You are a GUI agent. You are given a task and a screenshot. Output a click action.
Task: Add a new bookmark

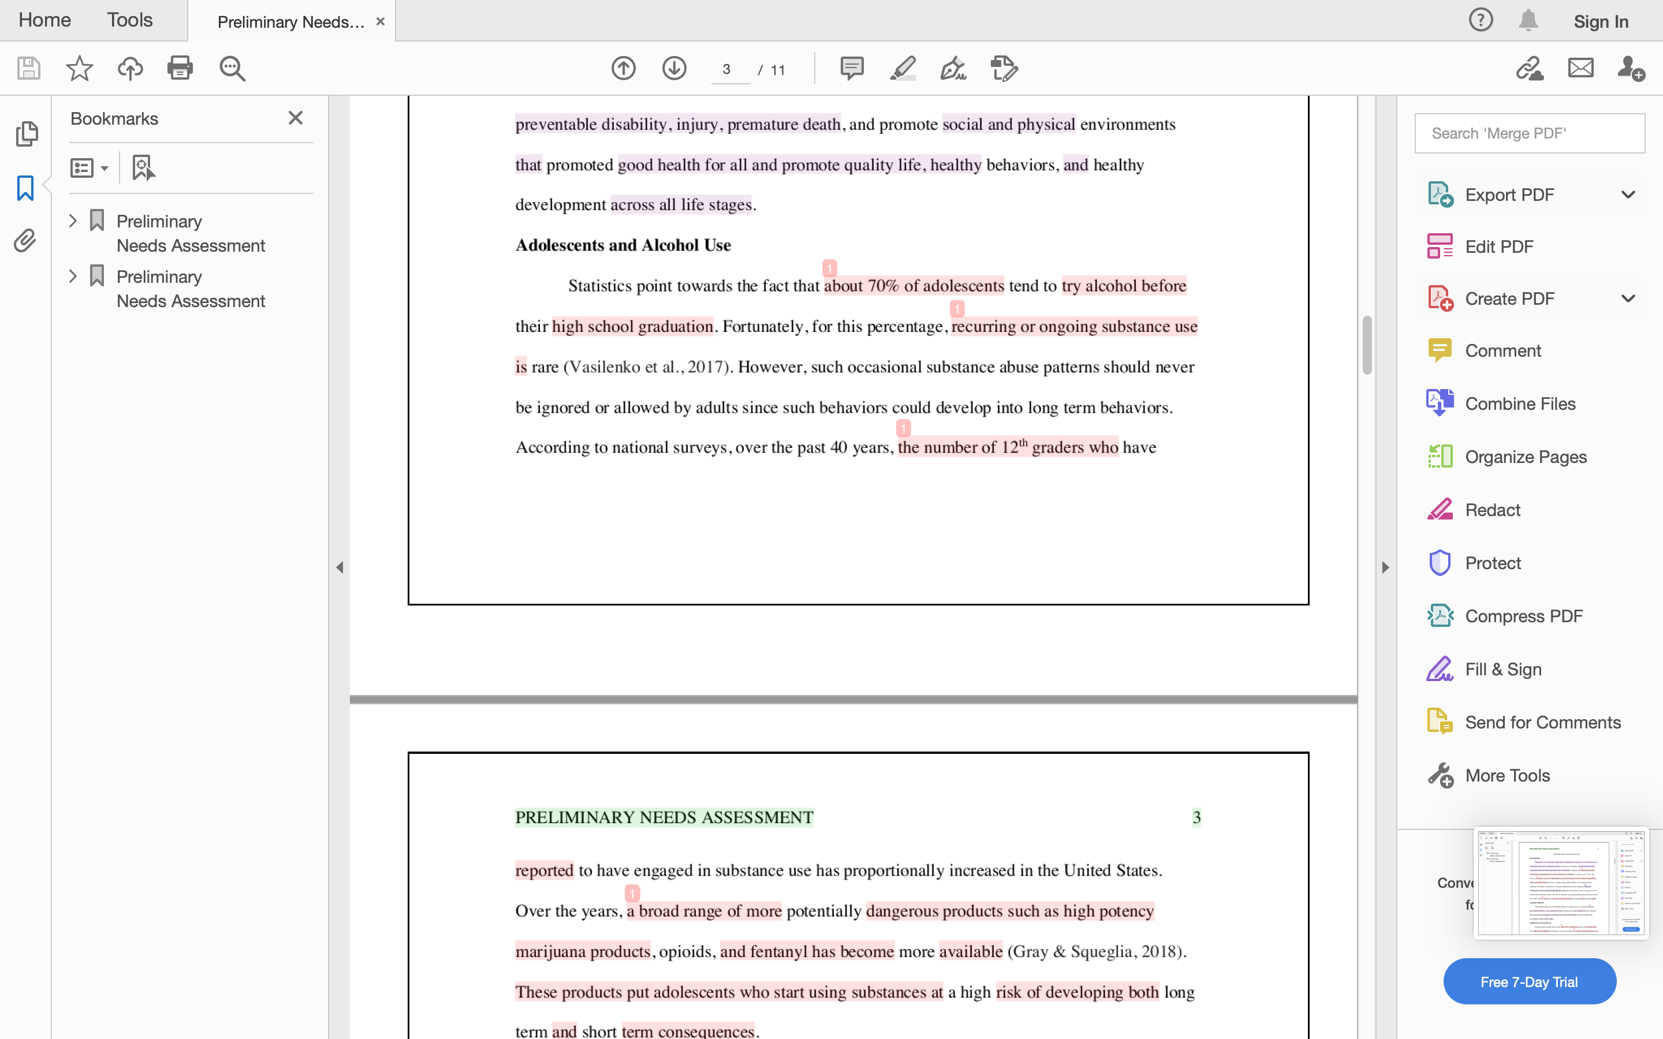pyautogui.click(x=143, y=167)
